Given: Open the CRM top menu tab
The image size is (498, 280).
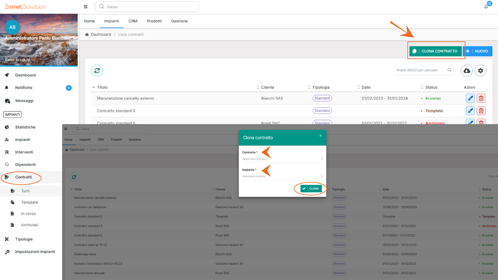Looking at the screenshot, I should 133,21.
